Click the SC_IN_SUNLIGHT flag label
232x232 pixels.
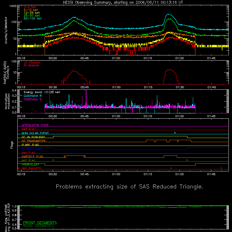point(33,137)
